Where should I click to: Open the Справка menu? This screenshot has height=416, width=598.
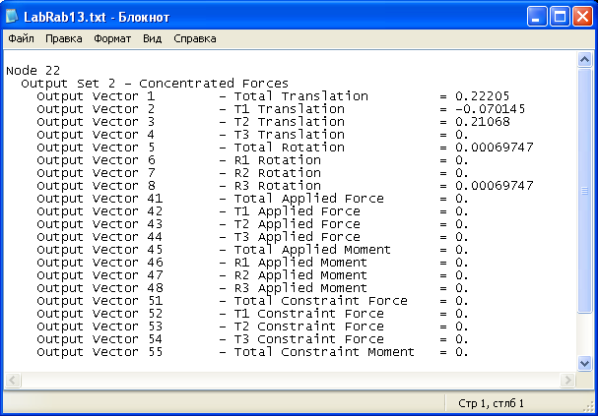pyautogui.click(x=195, y=39)
